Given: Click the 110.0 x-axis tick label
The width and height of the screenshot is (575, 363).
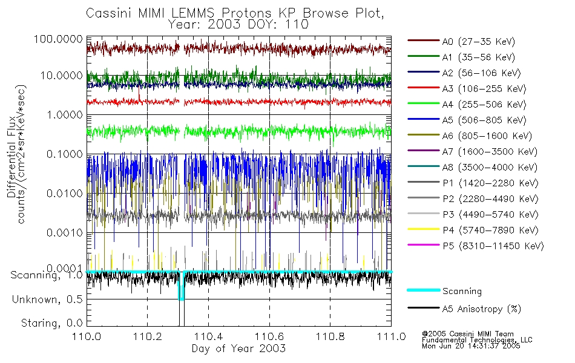Looking at the screenshot, I should coord(87,336).
